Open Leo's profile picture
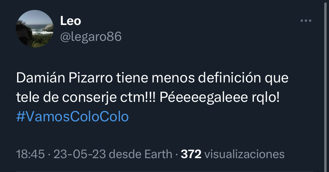The width and height of the screenshot is (329, 172). 35,29
